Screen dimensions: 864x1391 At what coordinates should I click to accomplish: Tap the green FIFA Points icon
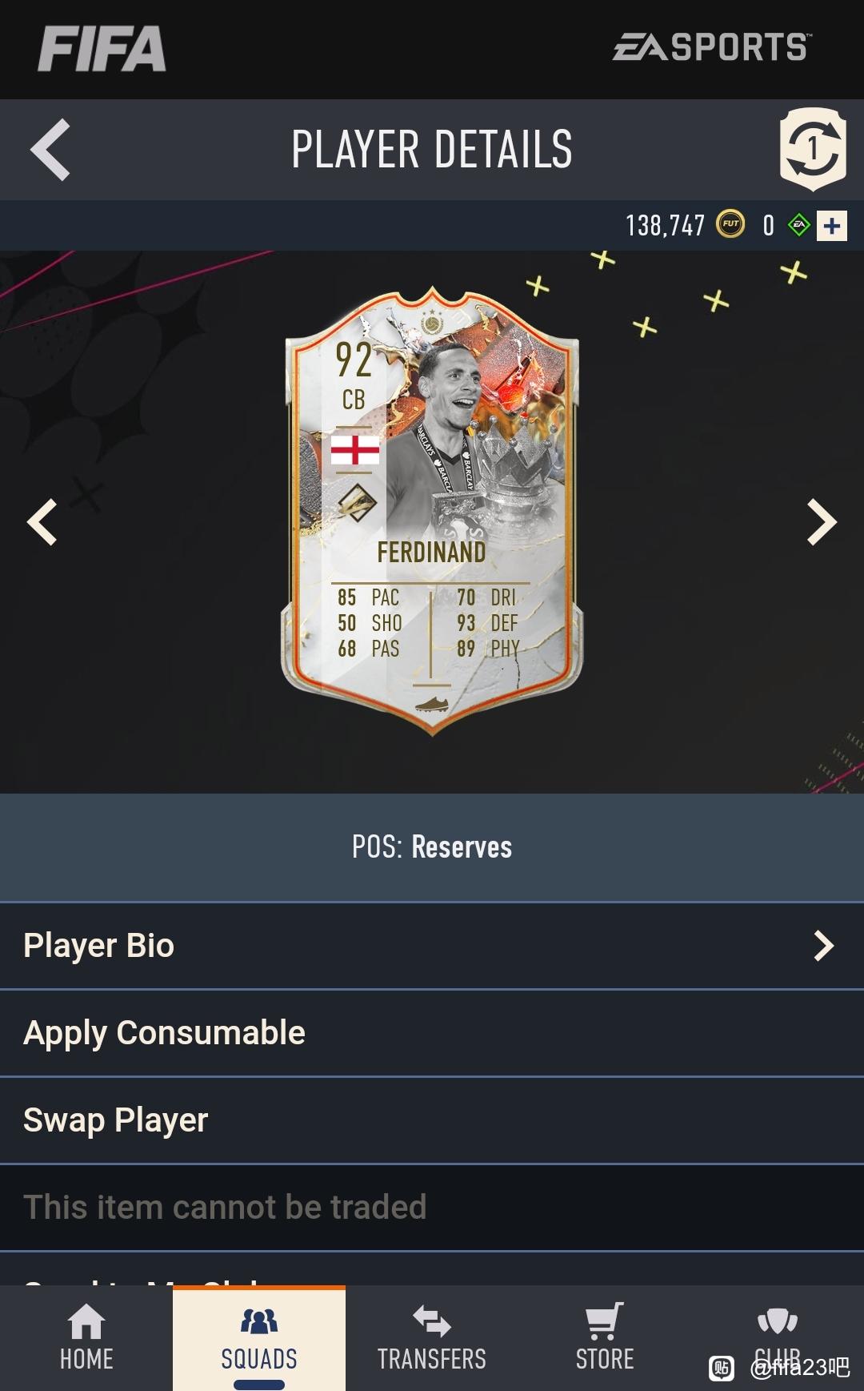798,226
